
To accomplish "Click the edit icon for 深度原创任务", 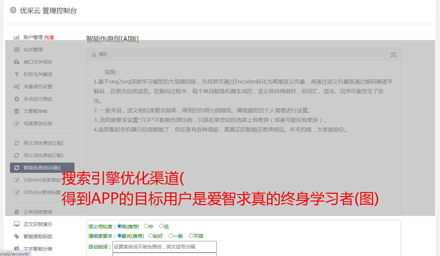I will pos(16,124).
